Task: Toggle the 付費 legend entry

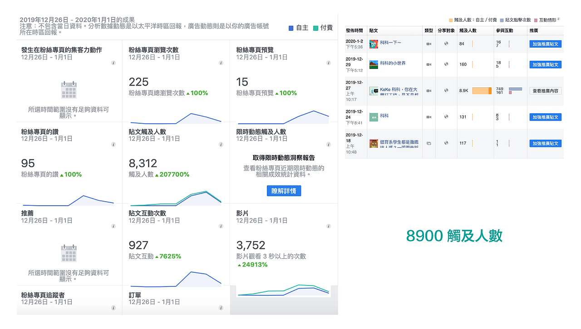Action: pyautogui.click(x=323, y=28)
